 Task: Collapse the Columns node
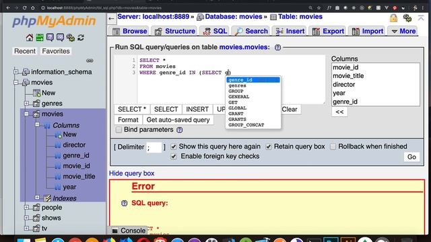(x=37, y=124)
